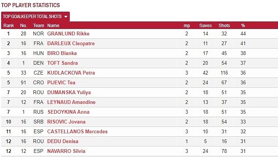
Task: Open DEDU Denisa player profile
Action: pos(63,141)
